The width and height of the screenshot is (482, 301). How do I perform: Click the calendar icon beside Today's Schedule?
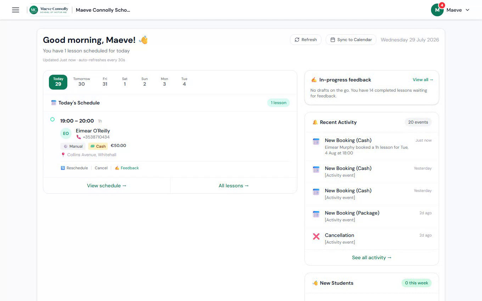point(54,103)
